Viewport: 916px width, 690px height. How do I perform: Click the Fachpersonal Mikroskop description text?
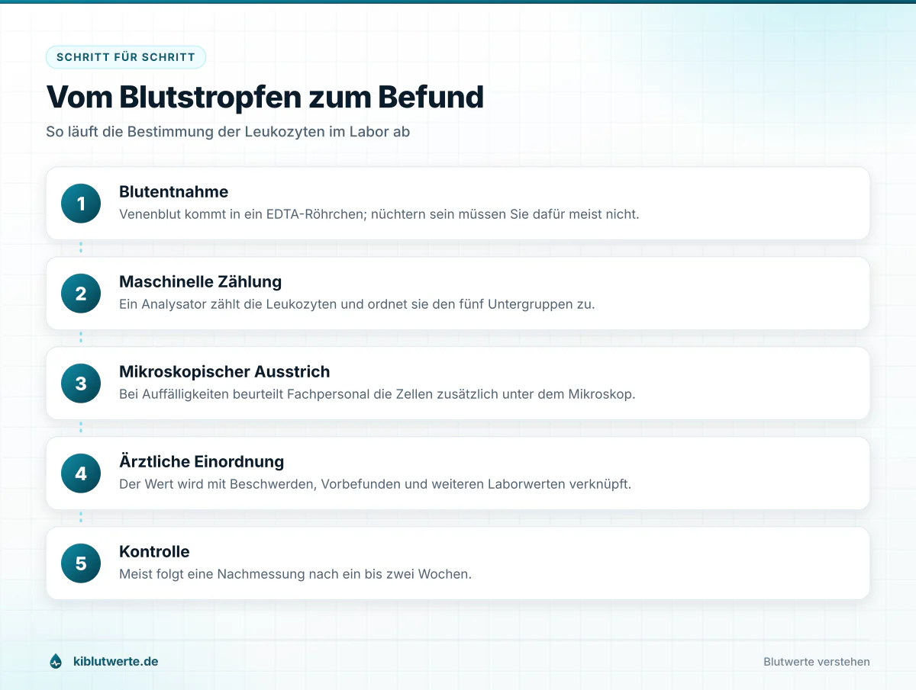(377, 394)
